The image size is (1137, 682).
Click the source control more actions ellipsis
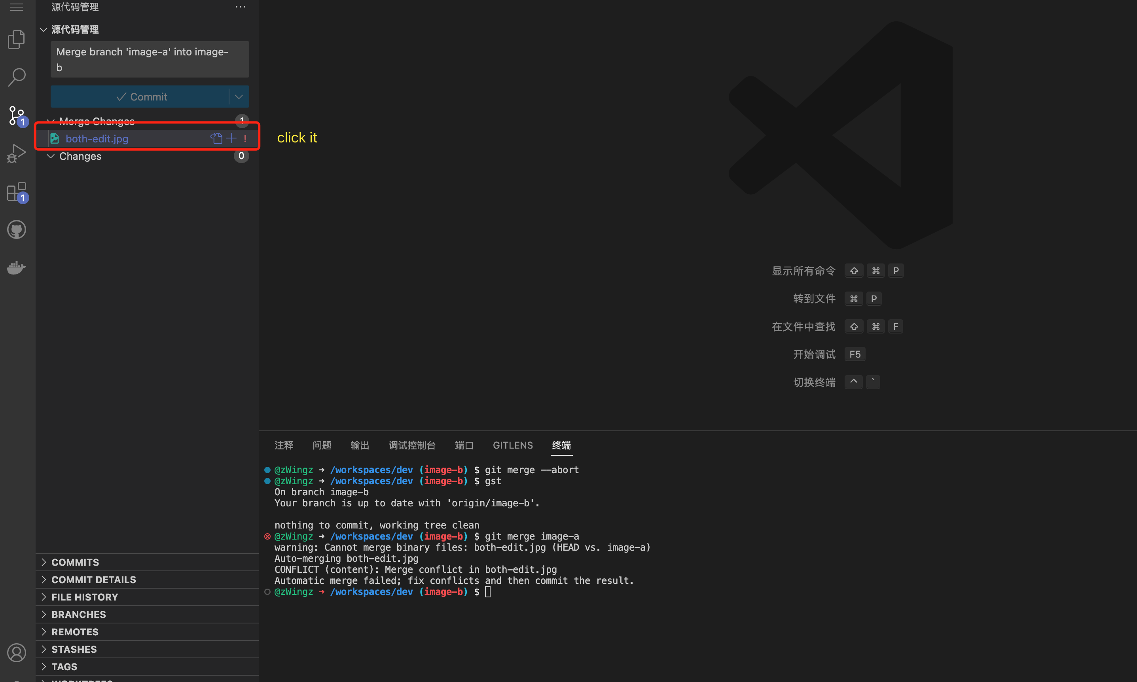pyautogui.click(x=241, y=7)
